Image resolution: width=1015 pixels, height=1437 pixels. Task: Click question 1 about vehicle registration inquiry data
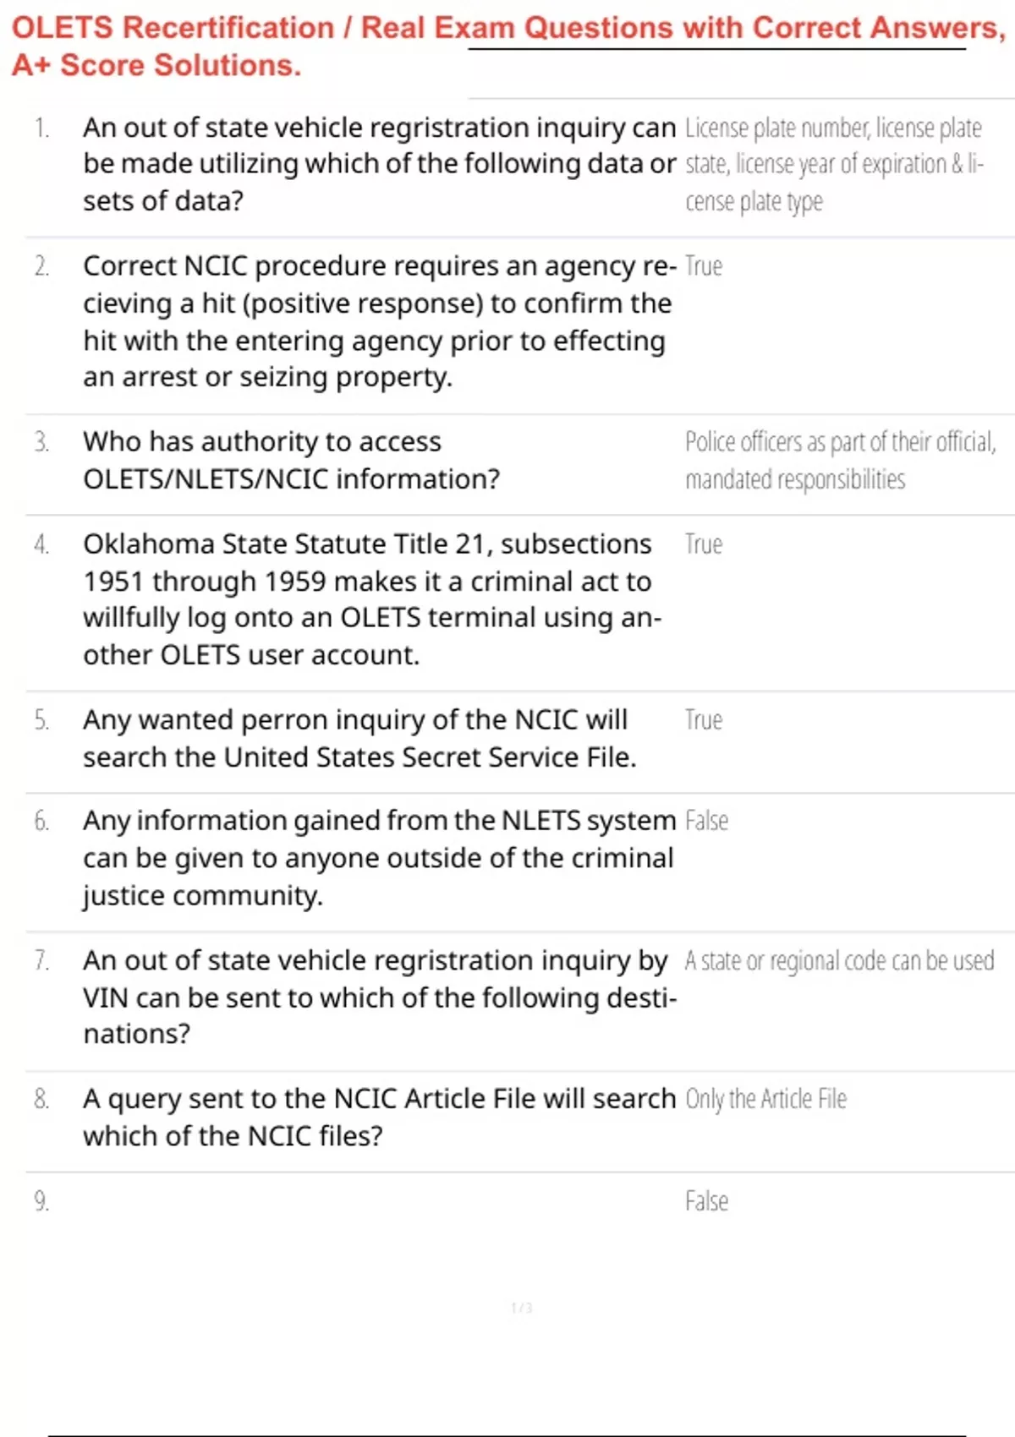(379, 164)
